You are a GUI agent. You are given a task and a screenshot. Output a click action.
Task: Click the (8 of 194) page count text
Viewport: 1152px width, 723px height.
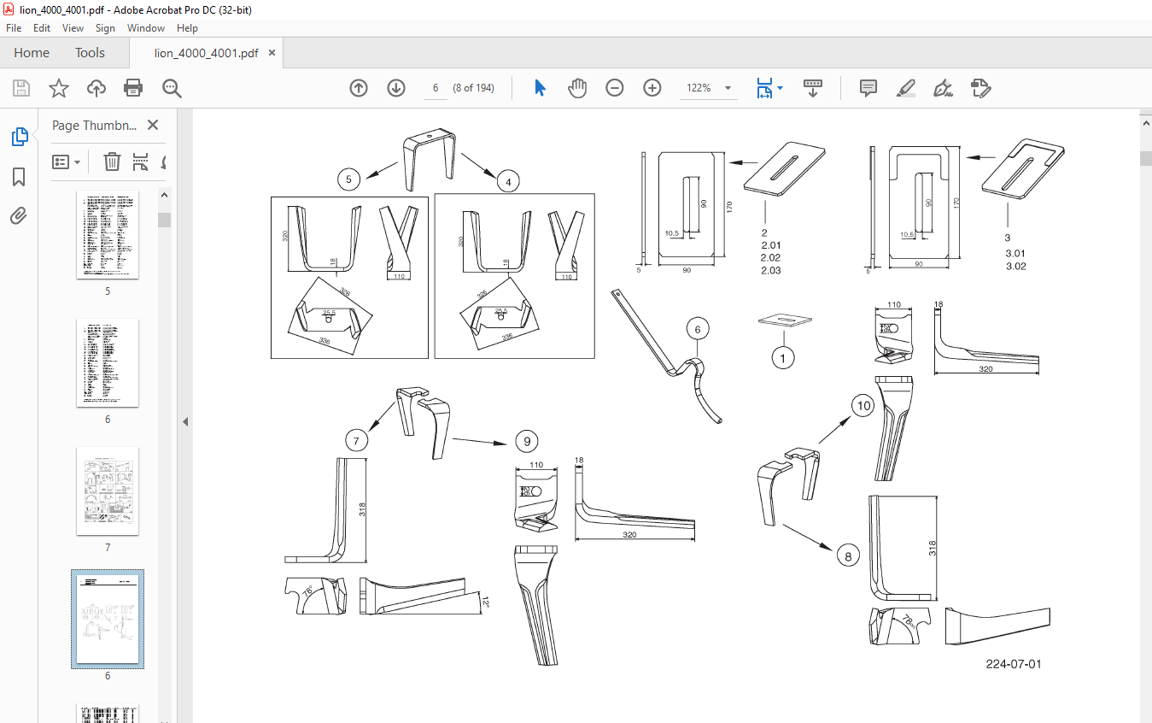(474, 88)
